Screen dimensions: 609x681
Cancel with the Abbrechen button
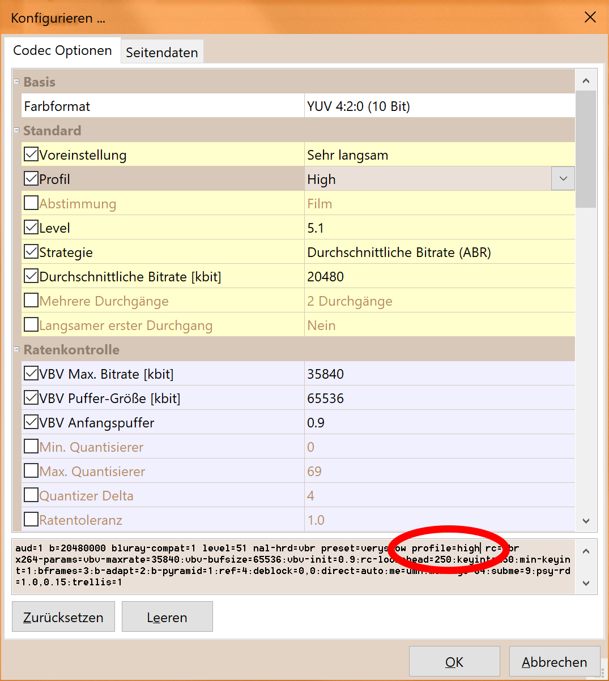point(554,662)
